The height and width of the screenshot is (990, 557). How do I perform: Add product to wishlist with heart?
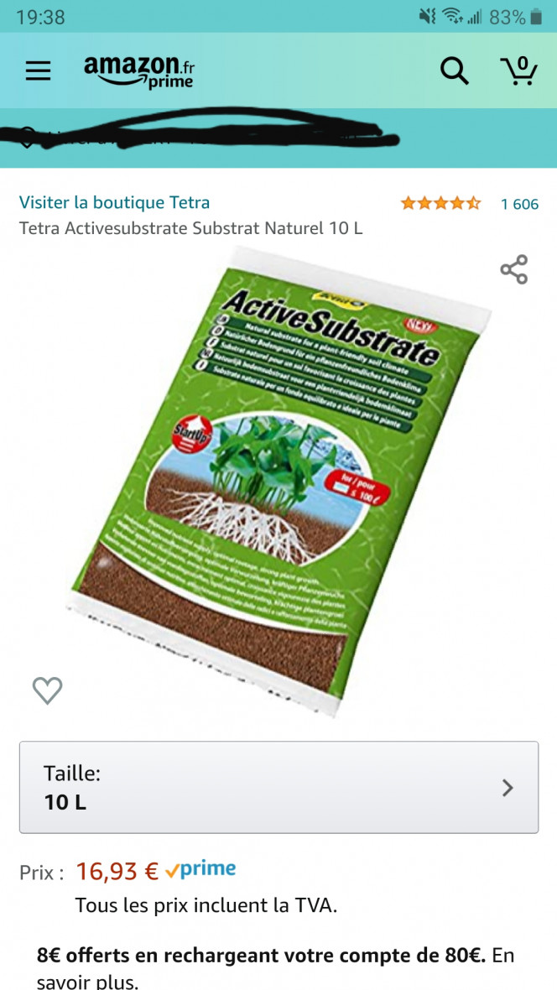click(x=47, y=690)
